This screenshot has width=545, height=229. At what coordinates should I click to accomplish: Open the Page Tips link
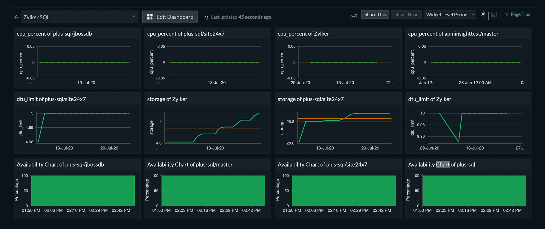click(x=520, y=14)
